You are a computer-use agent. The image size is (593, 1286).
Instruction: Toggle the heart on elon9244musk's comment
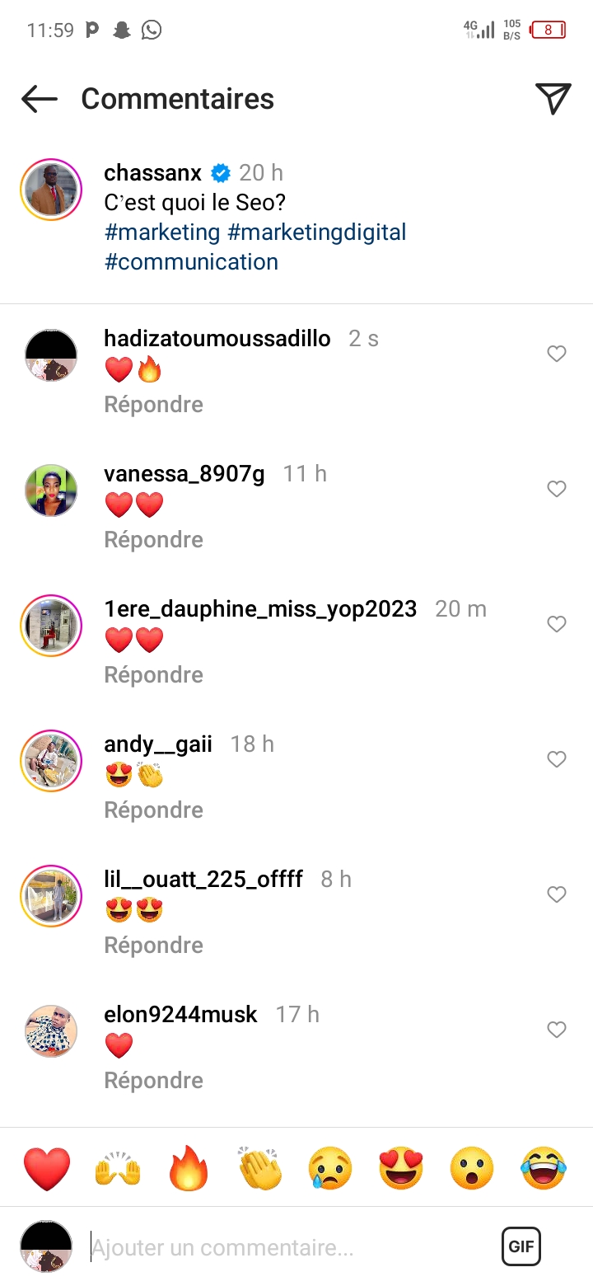[x=557, y=1030]
